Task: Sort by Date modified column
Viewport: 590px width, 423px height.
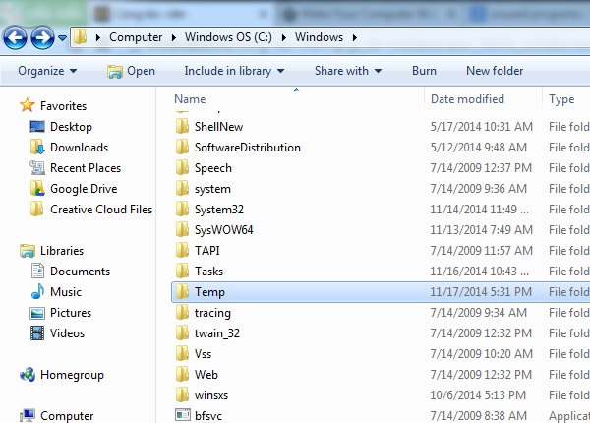Action: pos(467,99)
